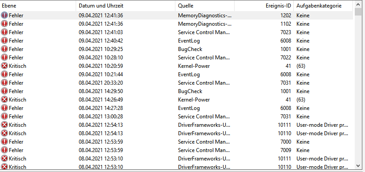Click the error icon of event ID 1102
Screen dimensions: 365x172
(x=4, y=23)
